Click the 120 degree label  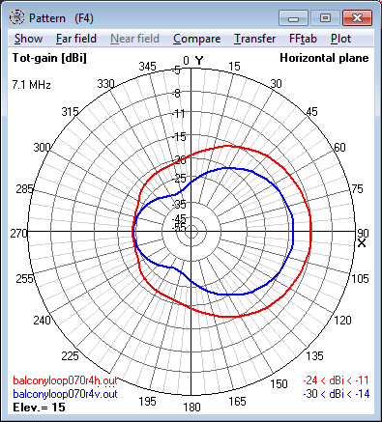(342, 320)
